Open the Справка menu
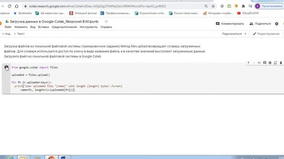The height and width of the screenshot is (159, 284). (x=106, y=27)
